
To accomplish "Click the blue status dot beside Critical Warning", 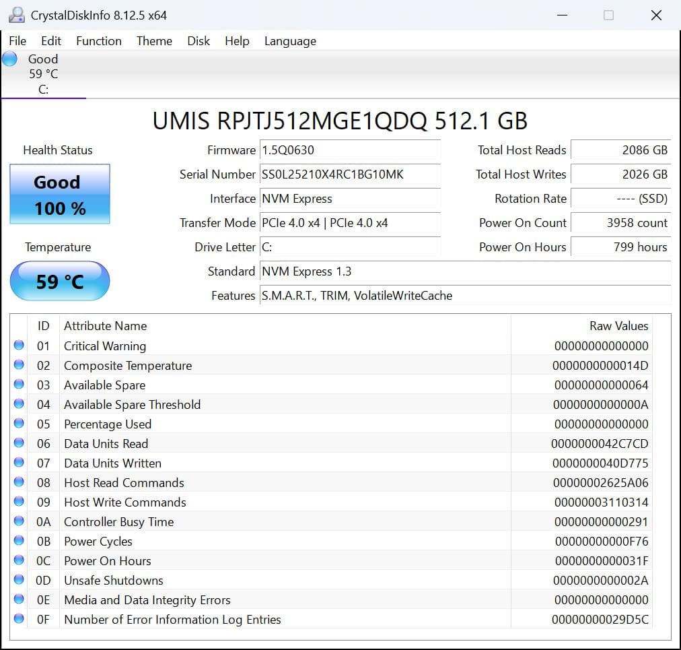I will coord(19,345).
